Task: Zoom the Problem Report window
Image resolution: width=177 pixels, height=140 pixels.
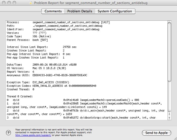Action: pos(14,3)
